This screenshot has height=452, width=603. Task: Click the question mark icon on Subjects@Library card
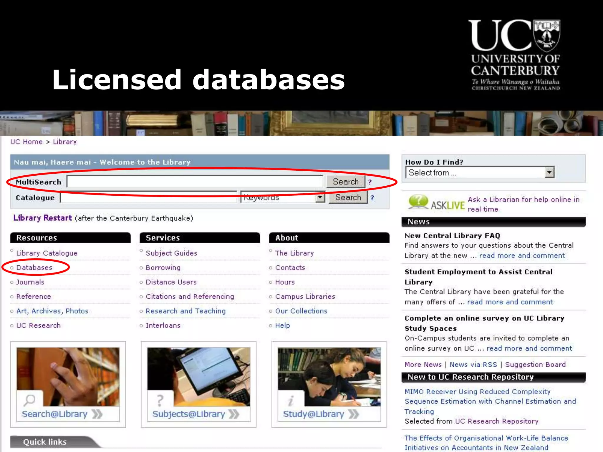(160, 401)
